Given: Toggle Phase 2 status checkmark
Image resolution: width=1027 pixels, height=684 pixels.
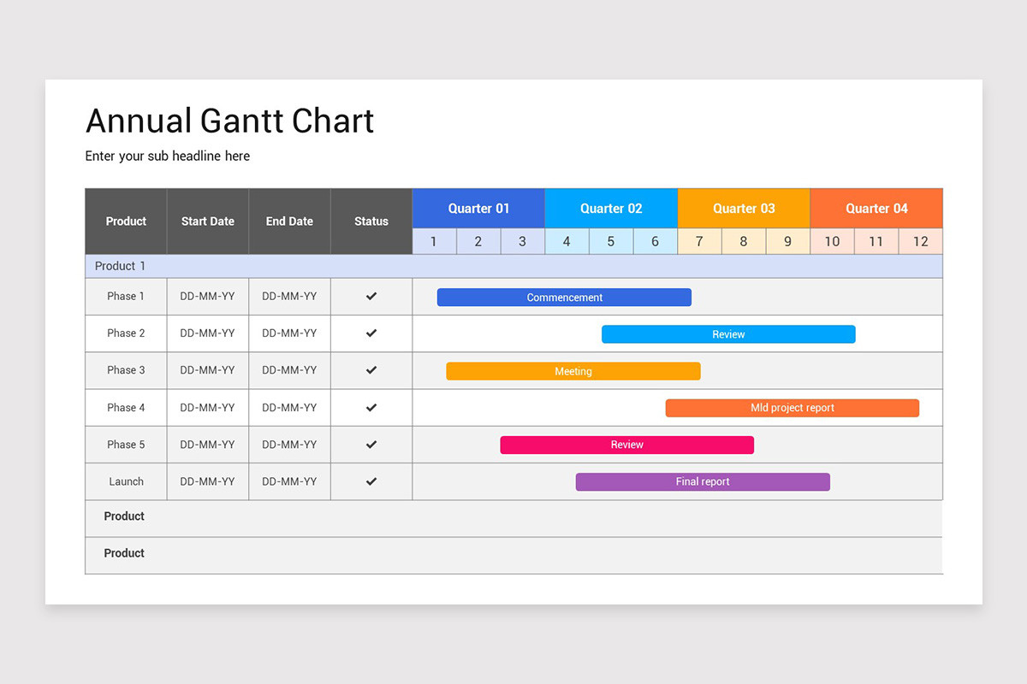Looking at the screenshot, I should pos(371,333).
